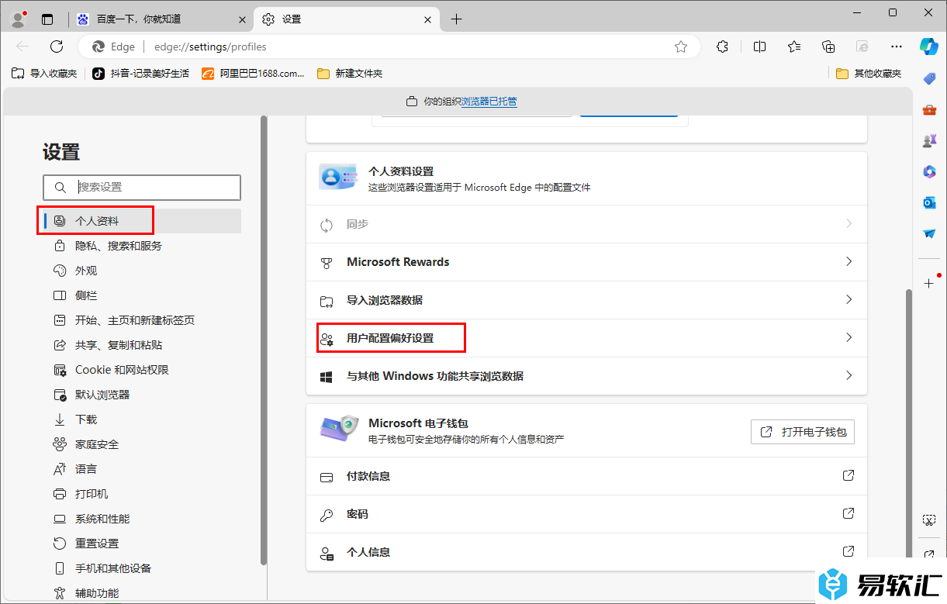The image size is (947, 604).
Task: Add this page to favorites star
Action: pos(681,47)
